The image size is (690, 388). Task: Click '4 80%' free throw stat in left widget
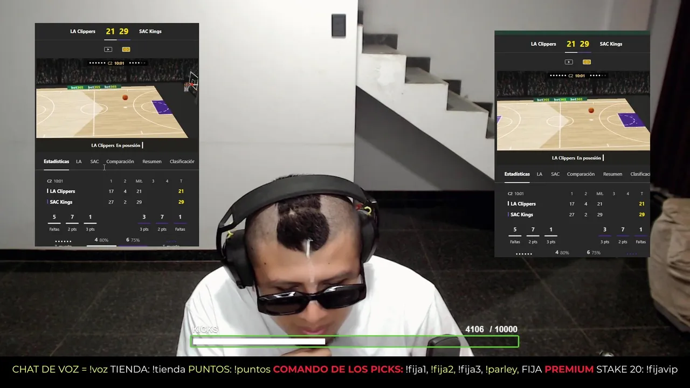[x=101, y=240]
